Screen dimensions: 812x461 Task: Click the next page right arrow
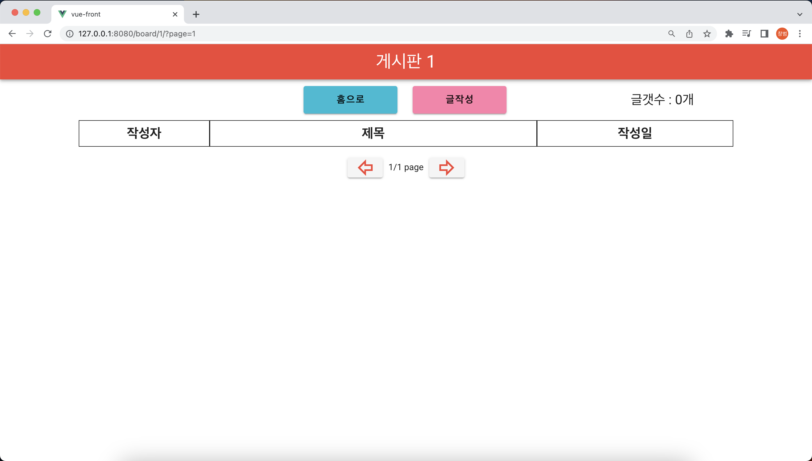pyautogui.click(x=446, y=167)
